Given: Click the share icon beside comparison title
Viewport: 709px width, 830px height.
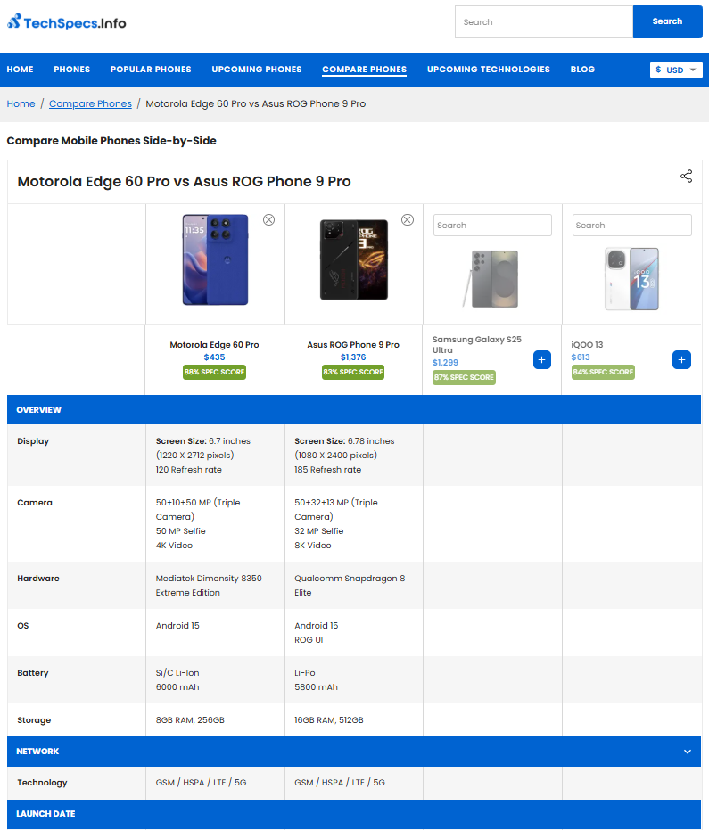Looking at the screenshot, I should 686,177.
